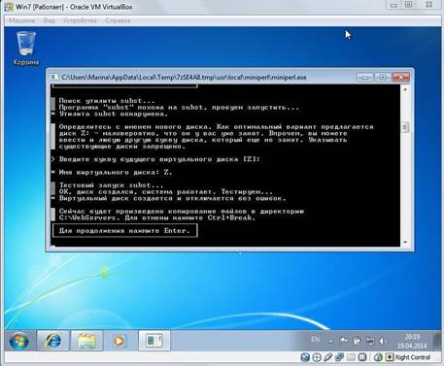Open the Recycle Bin Корзина desktop icon
The width and height of the screenshot is (444, 366).
coord(26,48)
